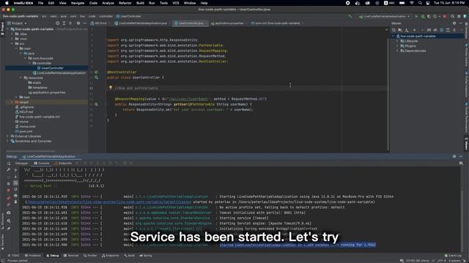
Task: Open IDE settings gear in top toolbar
Action: tap(459, 16)
